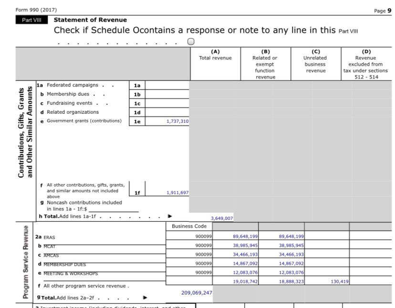Select the 1c Fundraising events amount field
The height and width of the screenshot is (308, 395).
(167, 103)
